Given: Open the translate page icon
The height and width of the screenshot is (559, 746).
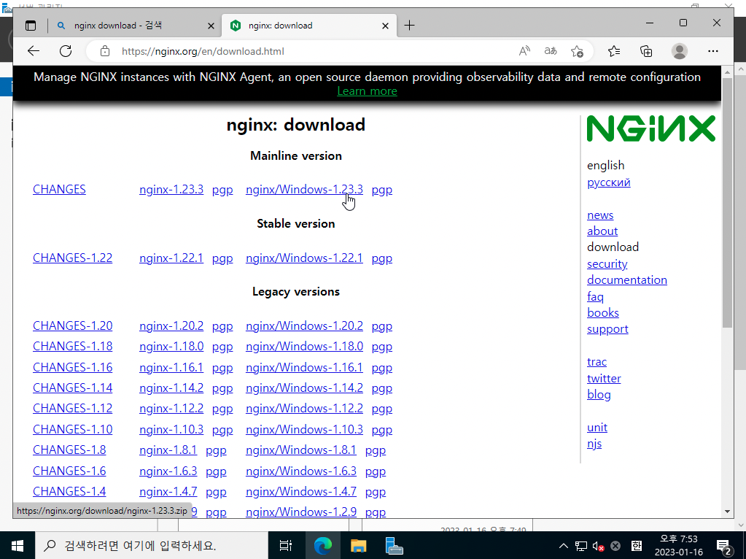Looking at the screenshot, I should pyautogui.click(x=551, y=51).
